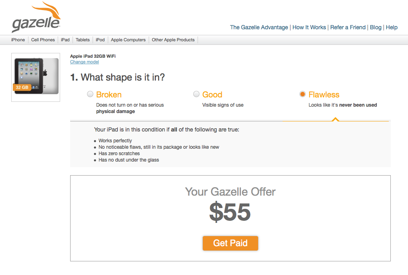Open the Apple Computers category
Screen dimensions: 408x275
click(x=128, y=40)
